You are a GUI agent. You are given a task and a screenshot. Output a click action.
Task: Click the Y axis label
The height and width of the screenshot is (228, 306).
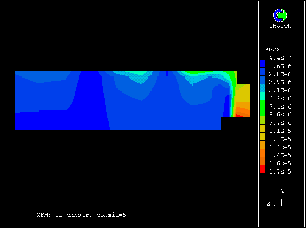[282, 191]
